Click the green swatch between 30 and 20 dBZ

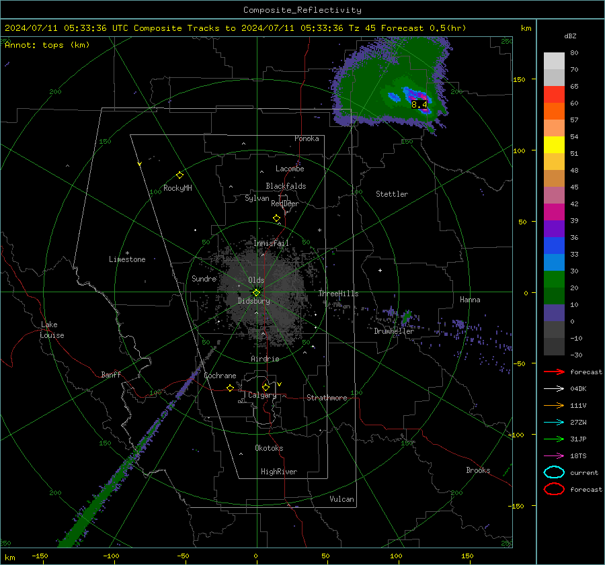coord(554,279)
